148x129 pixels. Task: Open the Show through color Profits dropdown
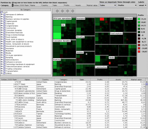(x=127, y=5)
